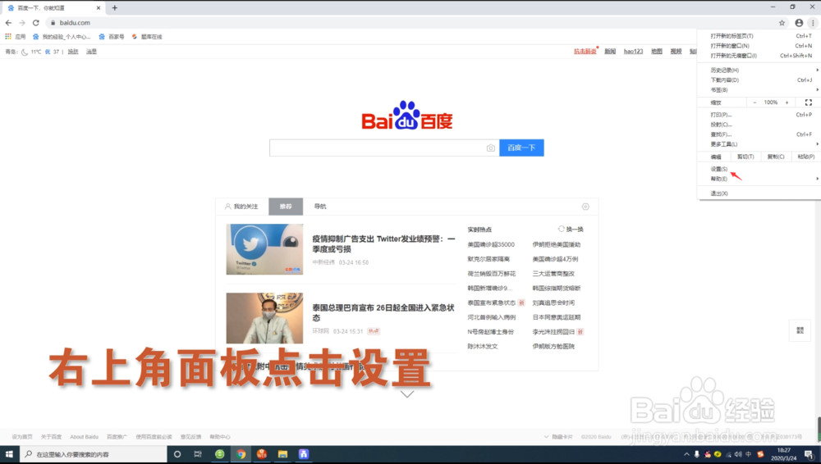Enter fullscreen from the zoom row
The width and height of the screenshot is (821, 464).
pyautogui.click(x=809, y=102)
